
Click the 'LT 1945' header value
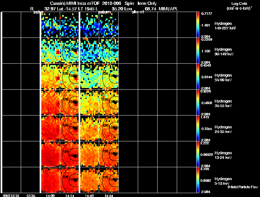[x=86, y=9]
